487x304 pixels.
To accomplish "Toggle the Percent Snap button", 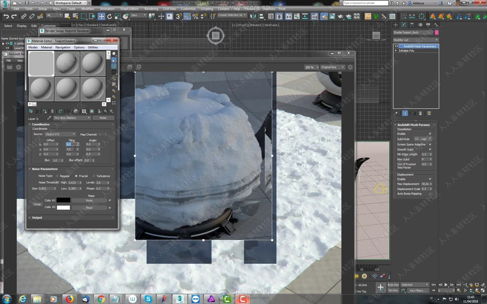I will pos(195,16).
